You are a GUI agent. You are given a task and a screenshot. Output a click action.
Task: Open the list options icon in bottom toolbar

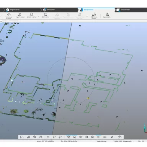pos(105,137)
